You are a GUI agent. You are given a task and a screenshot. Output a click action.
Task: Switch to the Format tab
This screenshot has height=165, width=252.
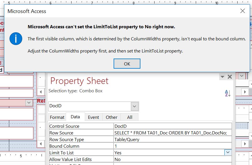[57, 117]
